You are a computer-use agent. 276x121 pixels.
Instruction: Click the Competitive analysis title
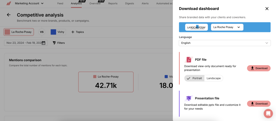[40, 15]
